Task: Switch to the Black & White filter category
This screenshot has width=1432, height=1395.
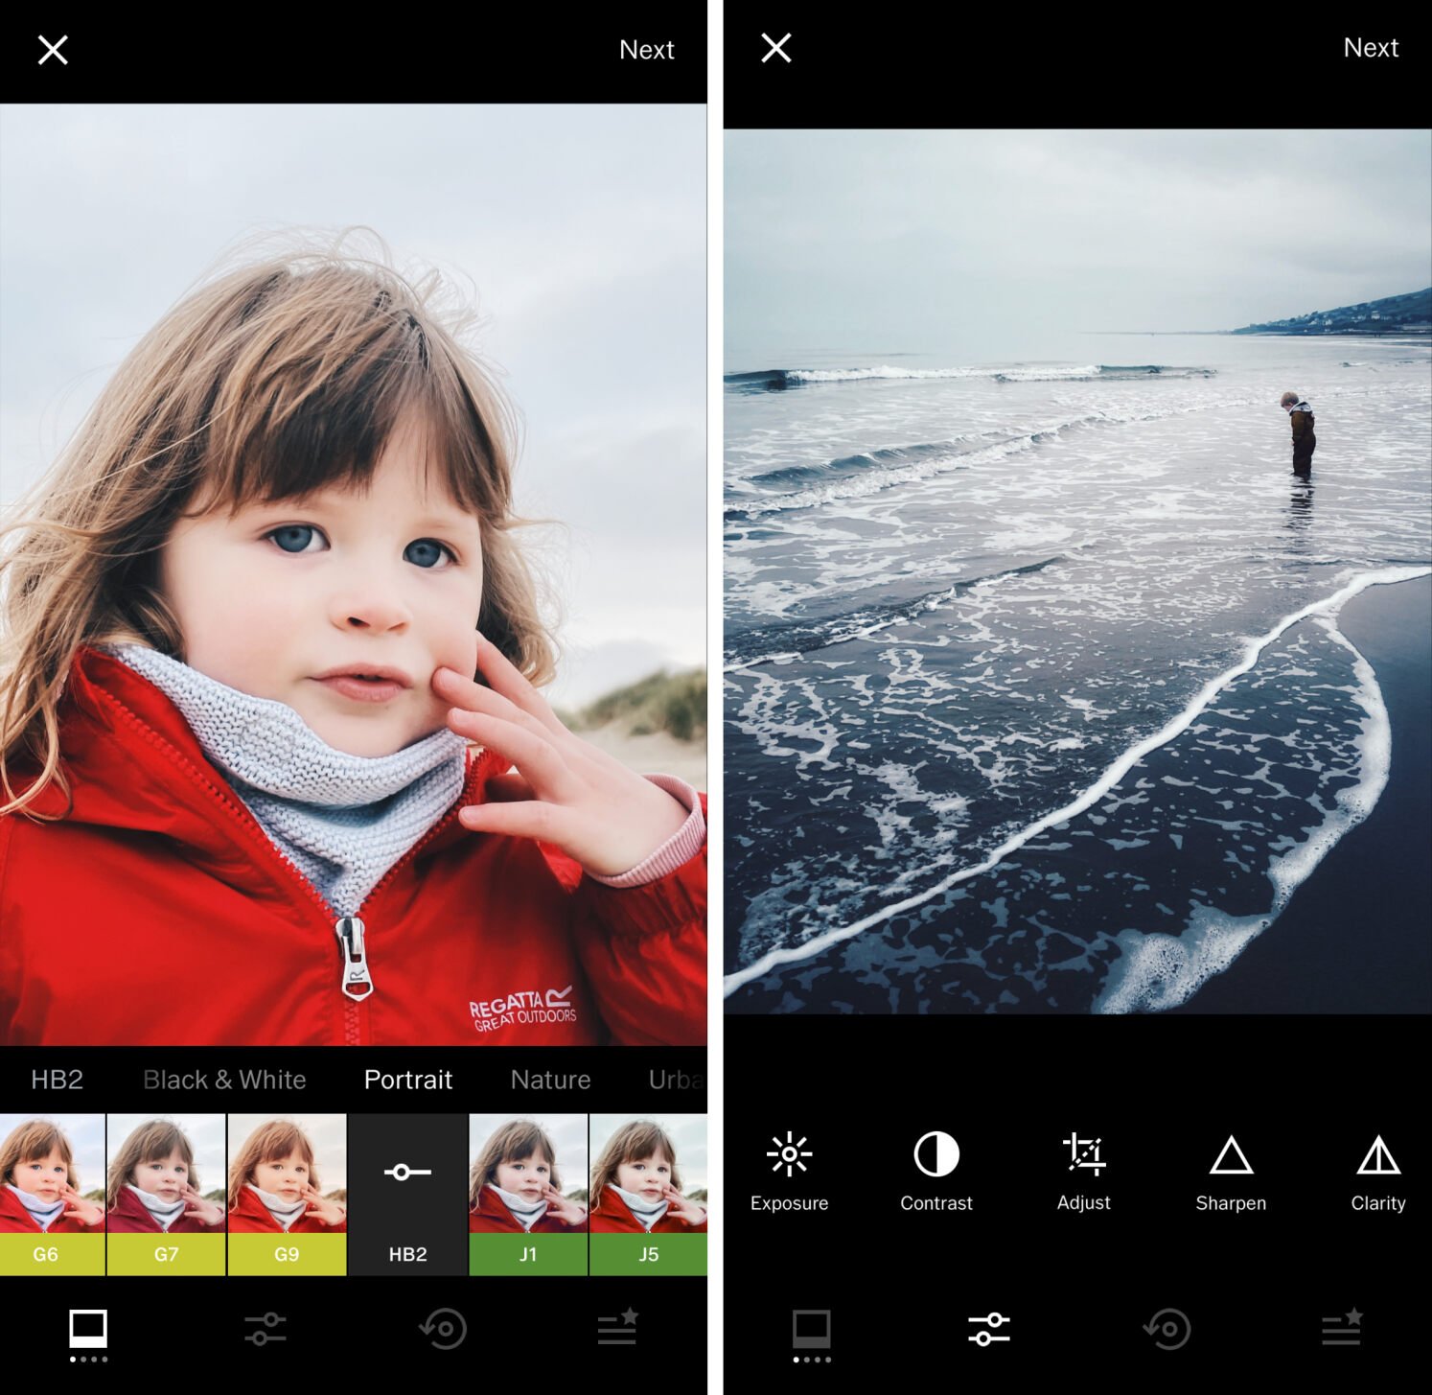Action: [x=224, y=1080]
